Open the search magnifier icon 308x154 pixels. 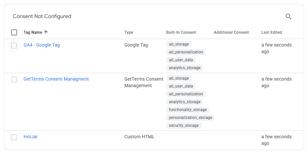pyautogui.click(x=288, y=16)
